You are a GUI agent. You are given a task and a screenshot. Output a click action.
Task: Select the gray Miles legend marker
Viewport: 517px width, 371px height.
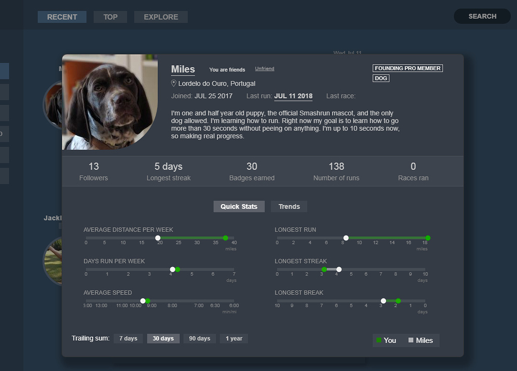pos(412,340)
